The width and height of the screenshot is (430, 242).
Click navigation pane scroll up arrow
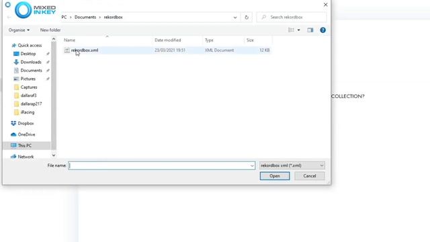pyautogui.click(x=54, y=39)
